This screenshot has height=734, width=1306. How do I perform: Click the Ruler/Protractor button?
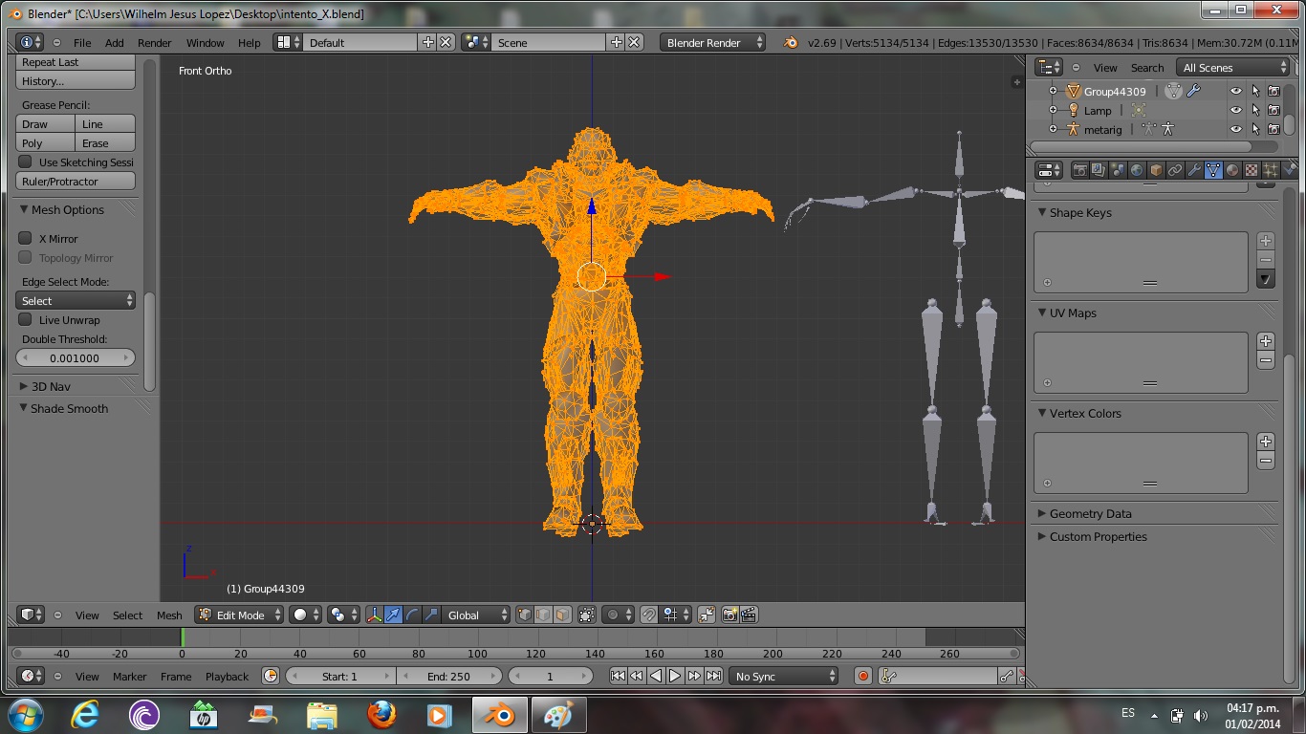pos(76,182)
